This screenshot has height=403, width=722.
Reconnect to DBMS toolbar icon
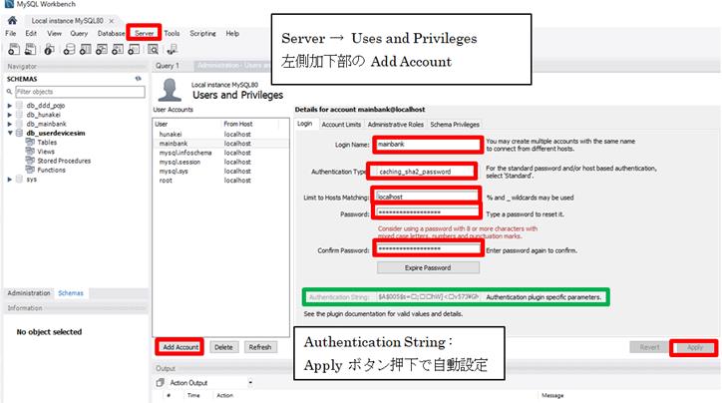pyautogui.click(x=172, y=49)
